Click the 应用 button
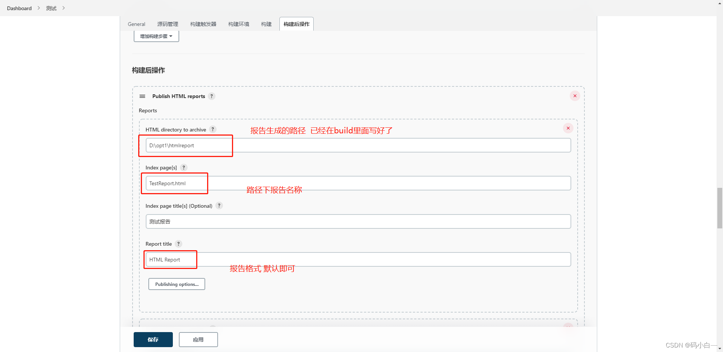The height and width of the screenshot is (352, 723). tap(198, 339)
